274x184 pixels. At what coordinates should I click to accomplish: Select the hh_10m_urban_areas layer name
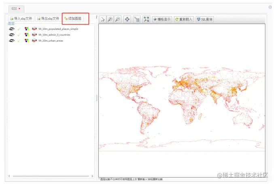(51, 41)
